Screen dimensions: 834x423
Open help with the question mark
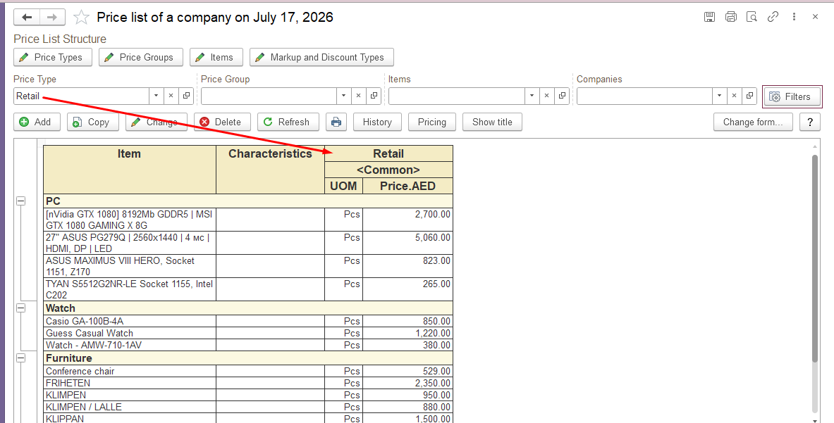(x=809, y=122)
